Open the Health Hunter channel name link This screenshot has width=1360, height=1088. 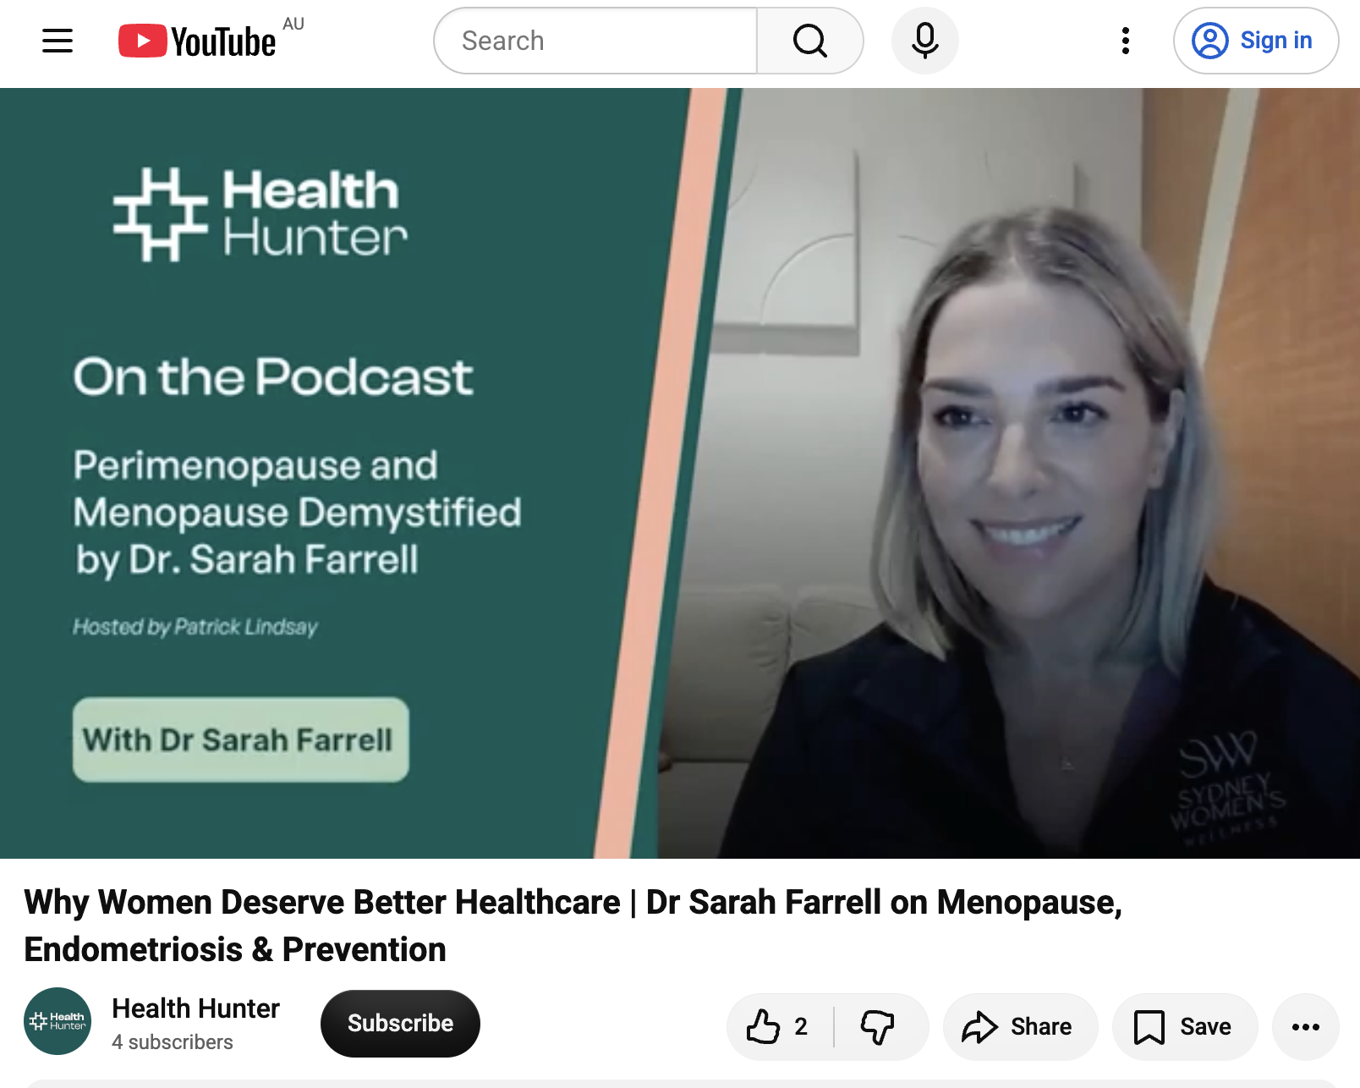[195, 1008]
